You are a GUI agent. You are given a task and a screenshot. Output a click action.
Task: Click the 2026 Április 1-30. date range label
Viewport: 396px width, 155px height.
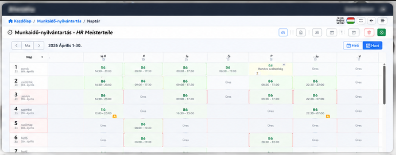(x=65, y=46)
